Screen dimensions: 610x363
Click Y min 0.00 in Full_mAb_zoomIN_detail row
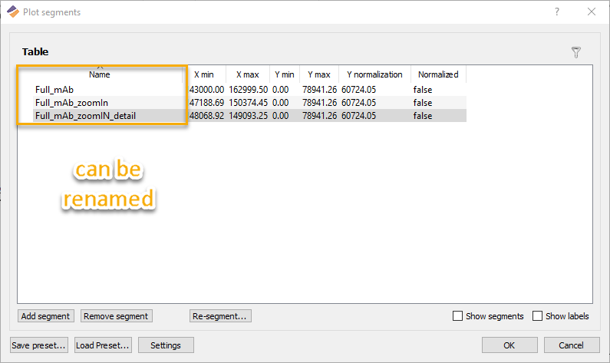pos(281,116)
